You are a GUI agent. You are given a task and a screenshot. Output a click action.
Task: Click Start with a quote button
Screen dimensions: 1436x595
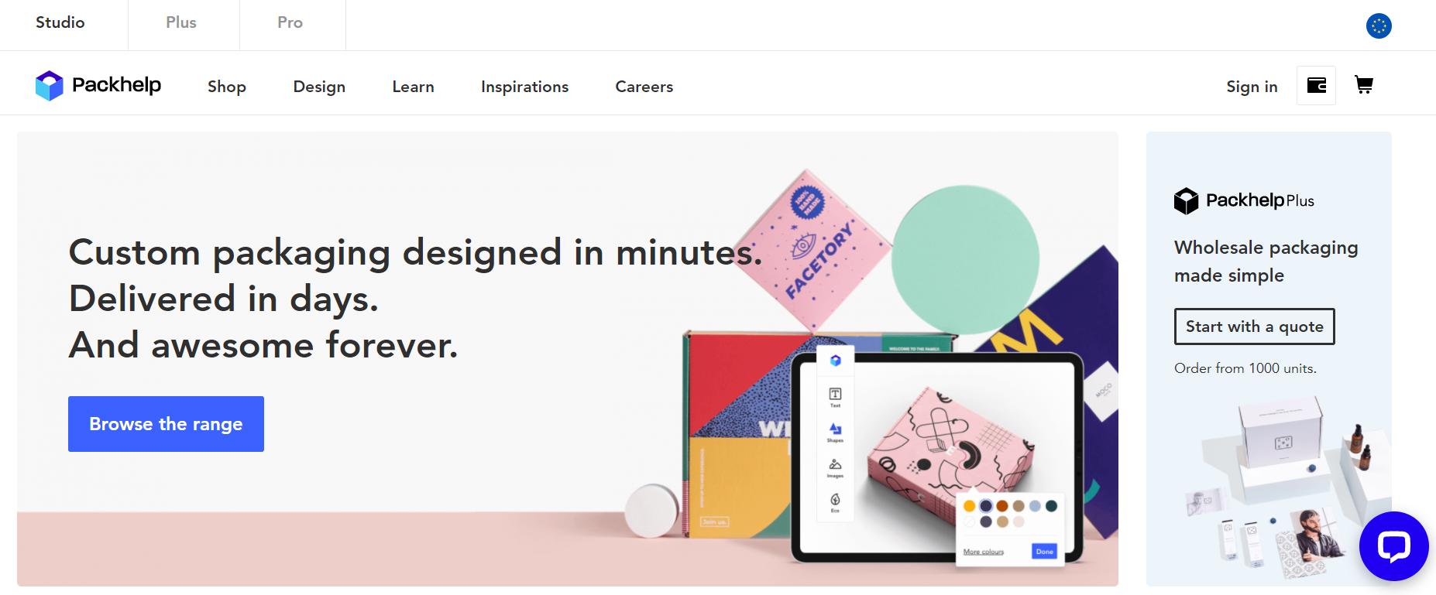coord(1255,327)
